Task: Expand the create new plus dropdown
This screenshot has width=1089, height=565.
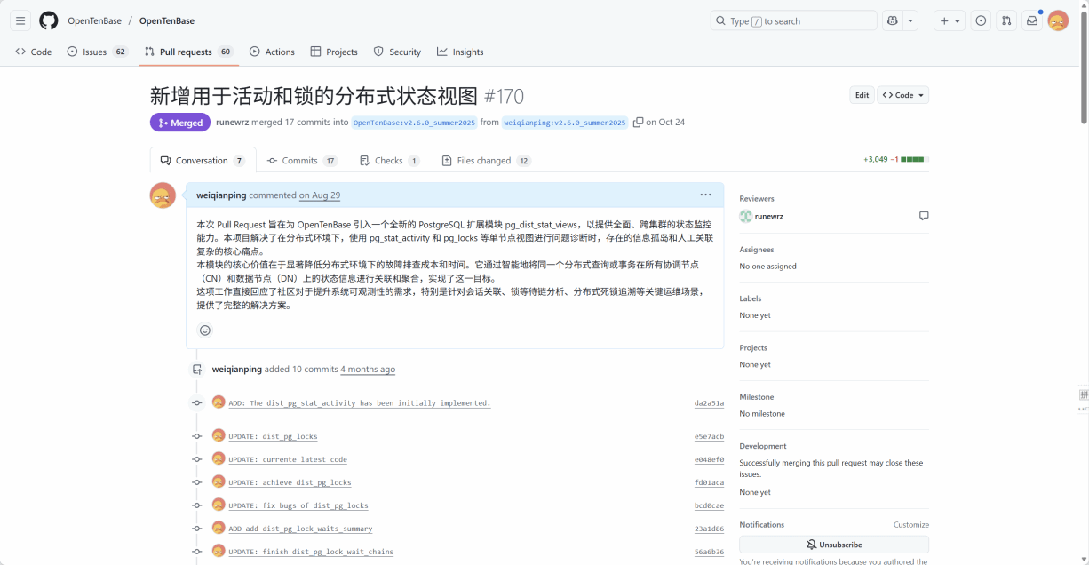Action: pos(949,20)
